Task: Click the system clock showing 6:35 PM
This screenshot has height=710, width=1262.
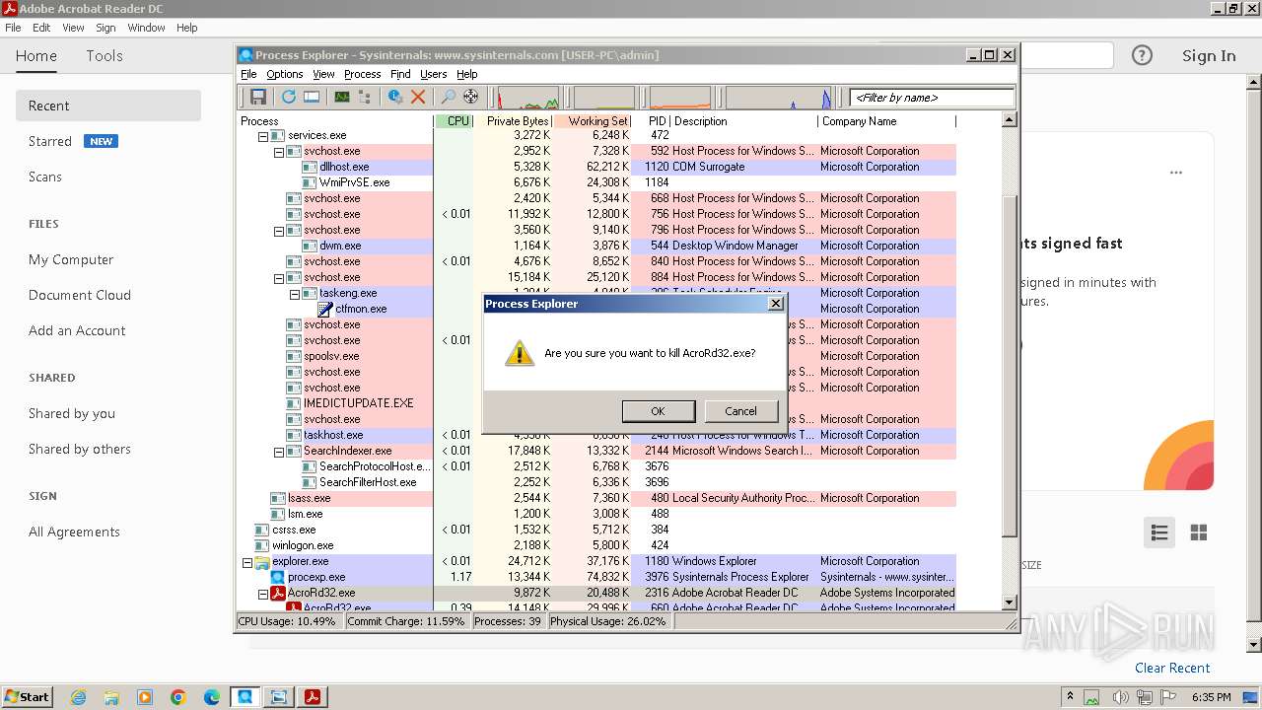Action: point(1211,697)
